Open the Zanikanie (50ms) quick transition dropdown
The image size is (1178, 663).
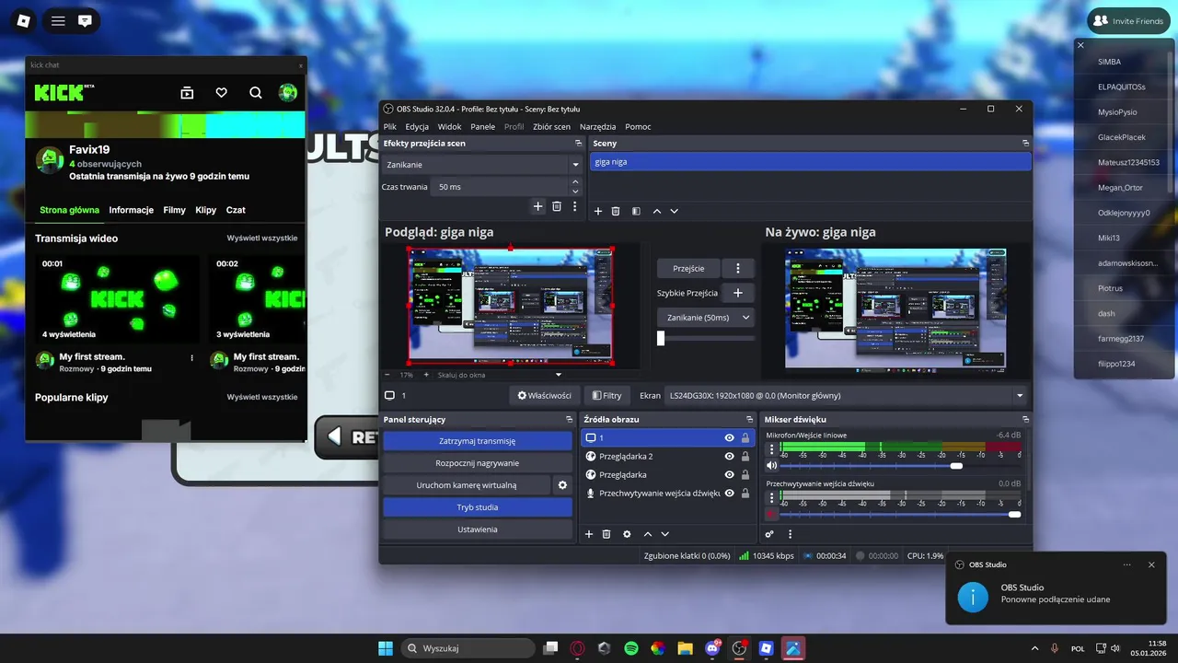tap(705, 318)
